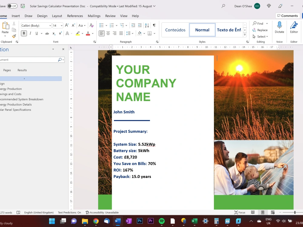The image size is (303, 227).
Task: Toggle Superscript formatting
Action: click(x=61, y=33)
